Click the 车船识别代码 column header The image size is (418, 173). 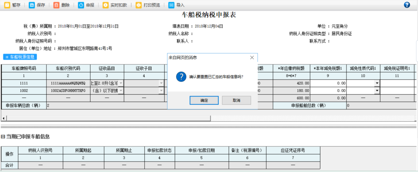tap(68, 69)
